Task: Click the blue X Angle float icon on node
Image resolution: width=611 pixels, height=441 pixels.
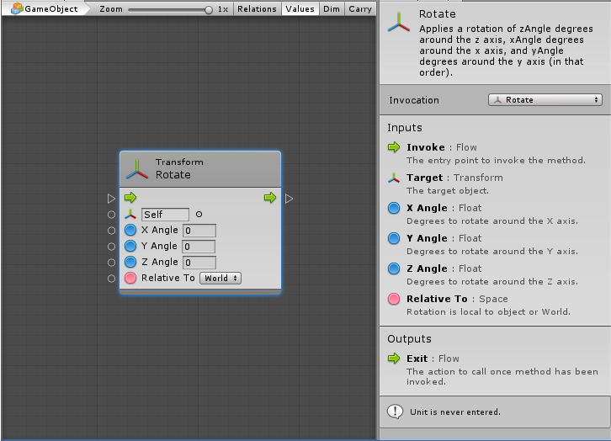Action: pos(130,230)
